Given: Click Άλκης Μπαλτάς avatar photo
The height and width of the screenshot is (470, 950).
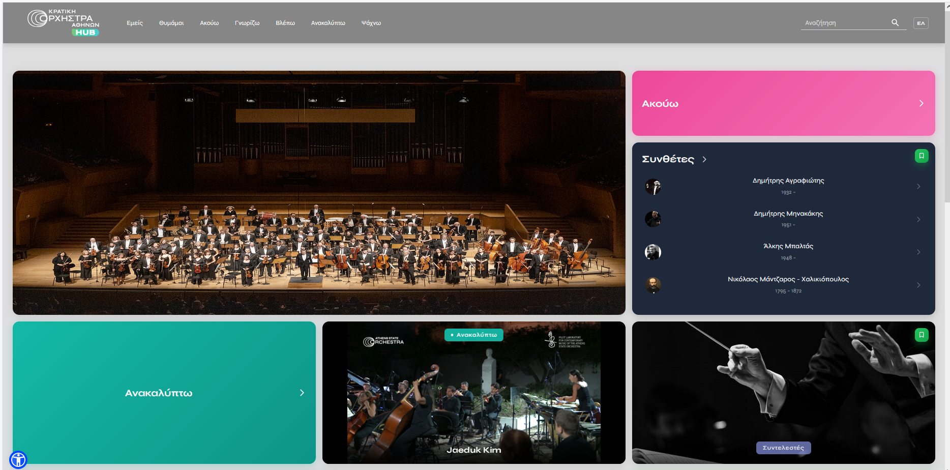Looking at the screenshot, I should (x=653, y=252).
